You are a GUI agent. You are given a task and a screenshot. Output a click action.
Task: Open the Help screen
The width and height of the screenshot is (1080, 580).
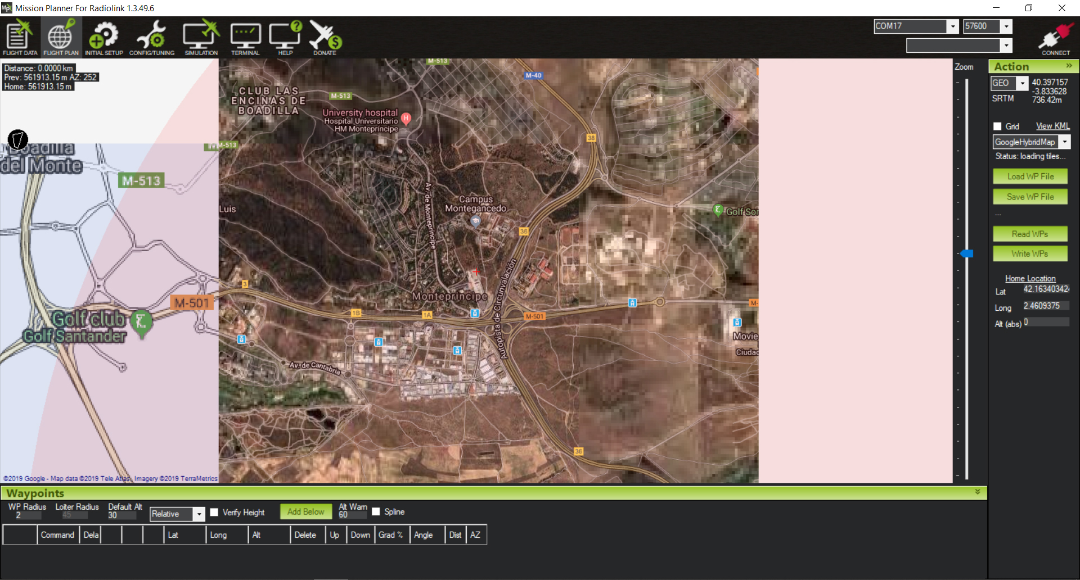pos(285,37)
